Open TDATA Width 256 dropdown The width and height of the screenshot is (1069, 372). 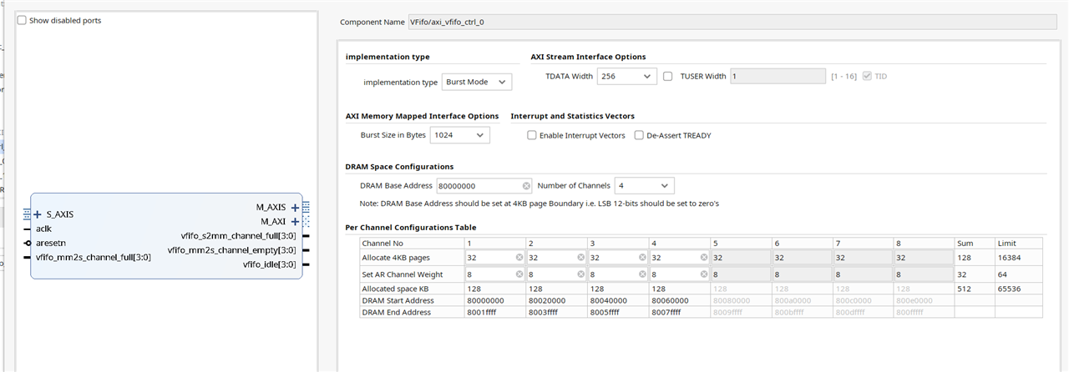click(626, 76)
